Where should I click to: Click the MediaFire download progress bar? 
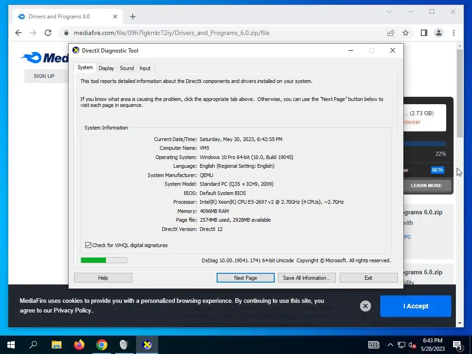425,144
